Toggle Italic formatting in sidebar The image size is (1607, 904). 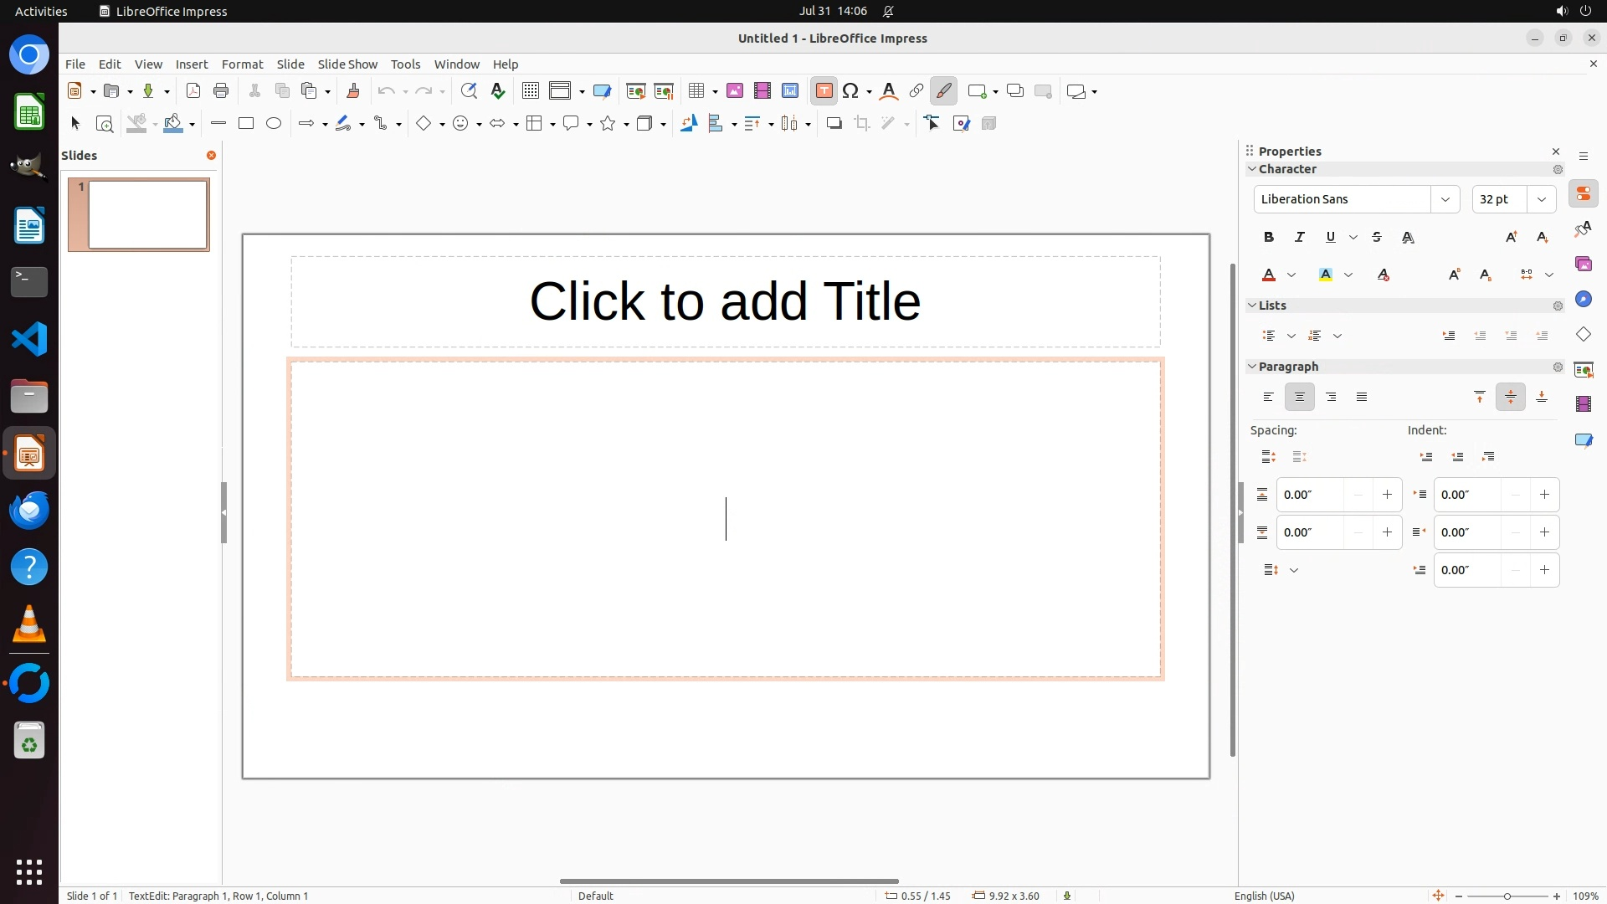[1300, 238]
